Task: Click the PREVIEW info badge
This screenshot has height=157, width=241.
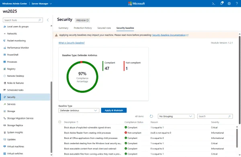Action: (82, 20)
